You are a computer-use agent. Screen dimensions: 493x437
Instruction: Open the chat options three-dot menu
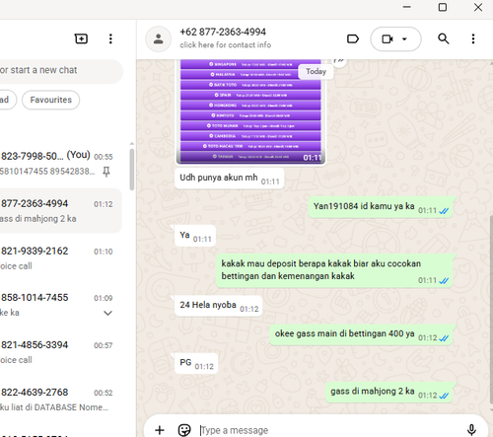pos(473,38)
